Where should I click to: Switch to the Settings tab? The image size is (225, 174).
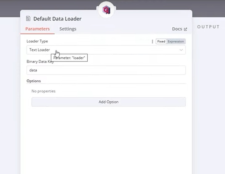tap(68, 29)
